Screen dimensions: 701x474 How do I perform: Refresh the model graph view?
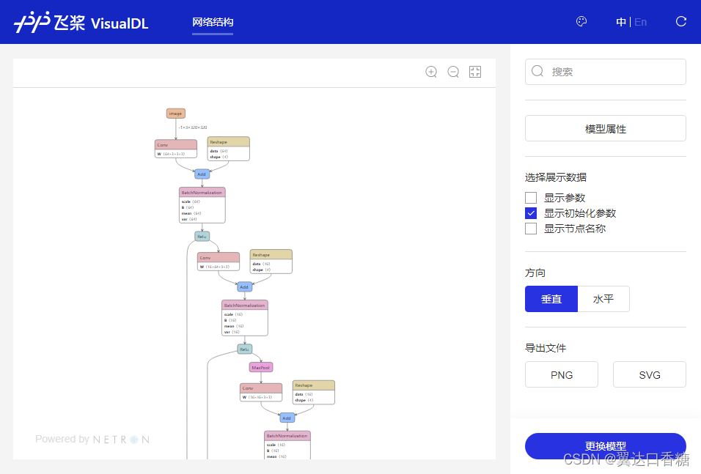(x=680, y=21)
